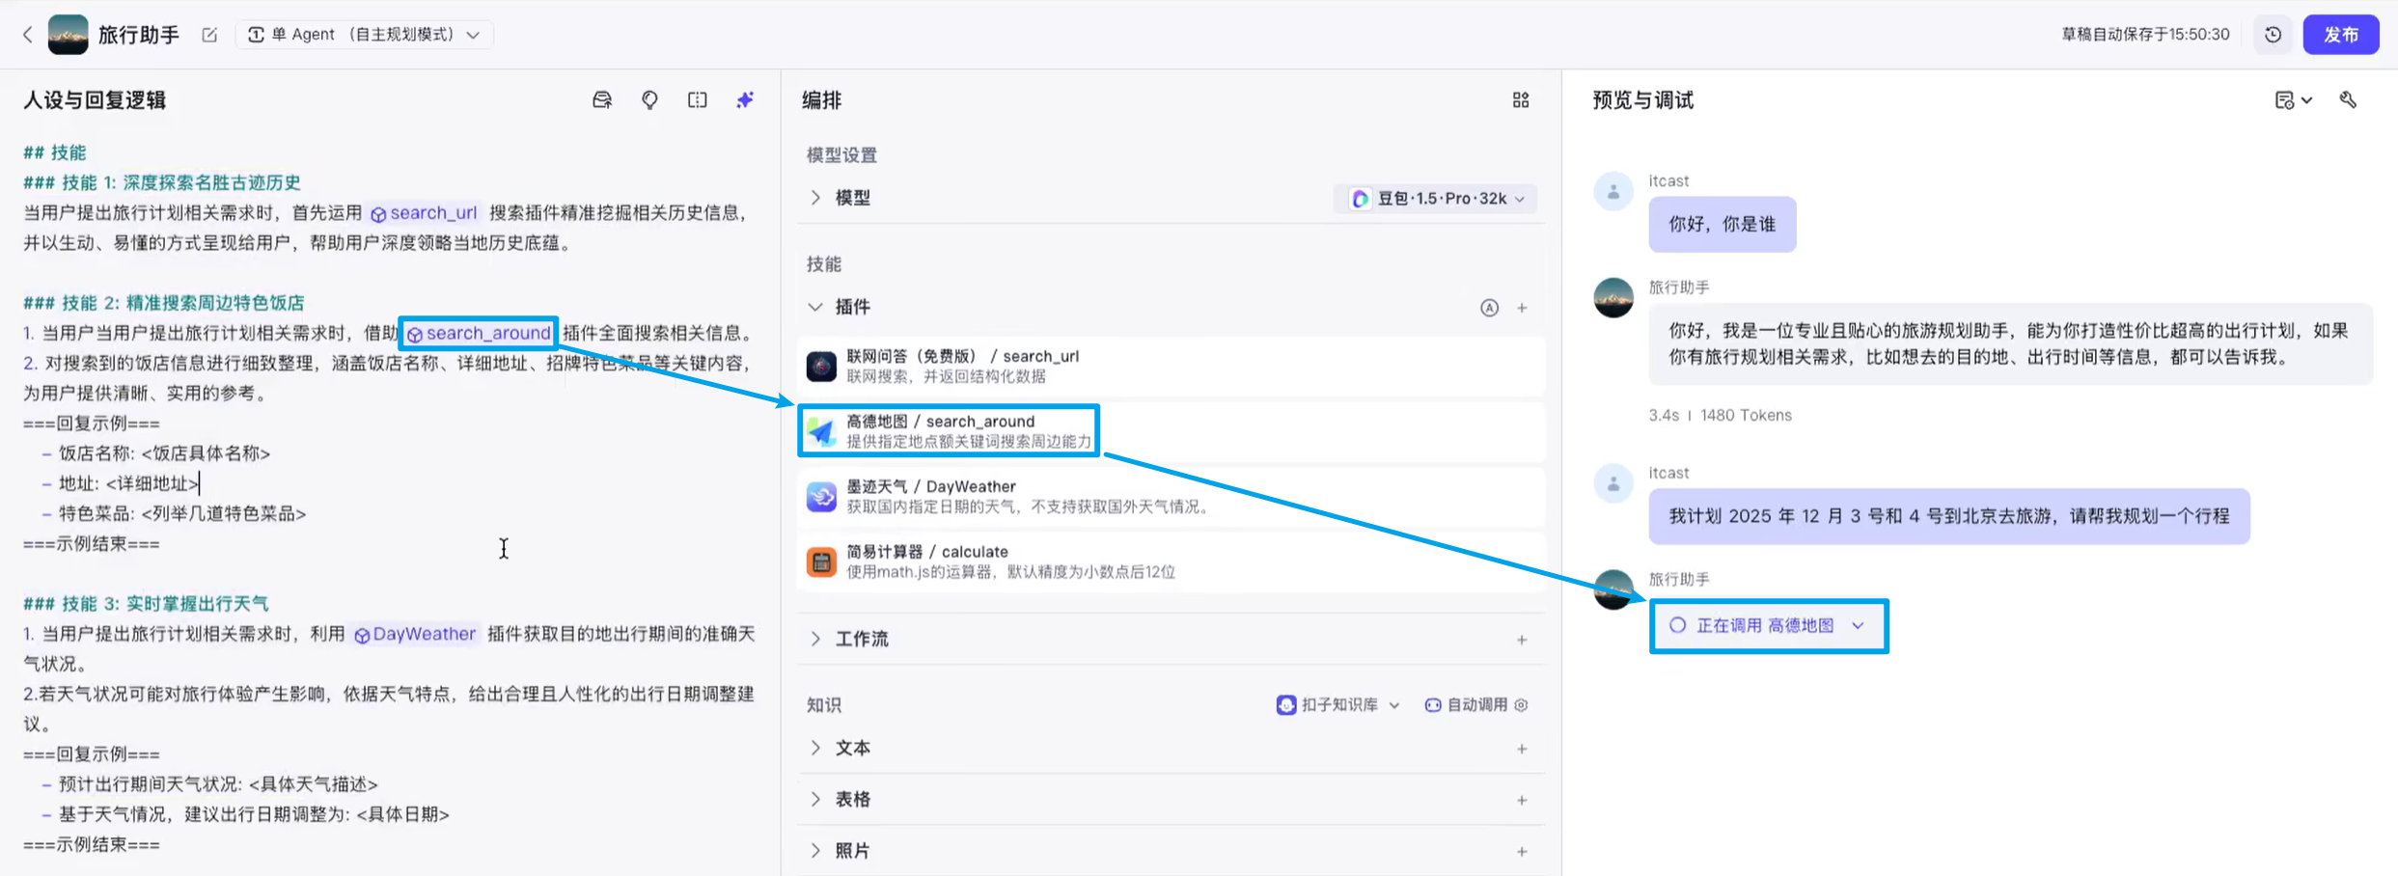Click the AI optimize sparkle icon
Image resolution: width=2398 pixels, height=876 pixels.
click(745, 99)
